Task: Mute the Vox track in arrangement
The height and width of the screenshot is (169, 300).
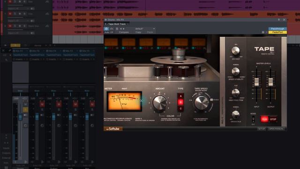Action: (10, 14)
